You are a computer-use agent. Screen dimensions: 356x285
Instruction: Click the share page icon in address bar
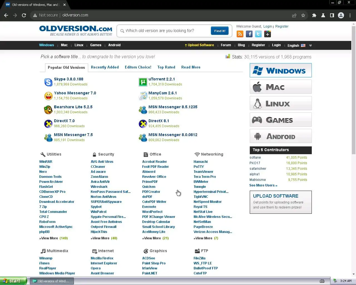click(294, 15)
